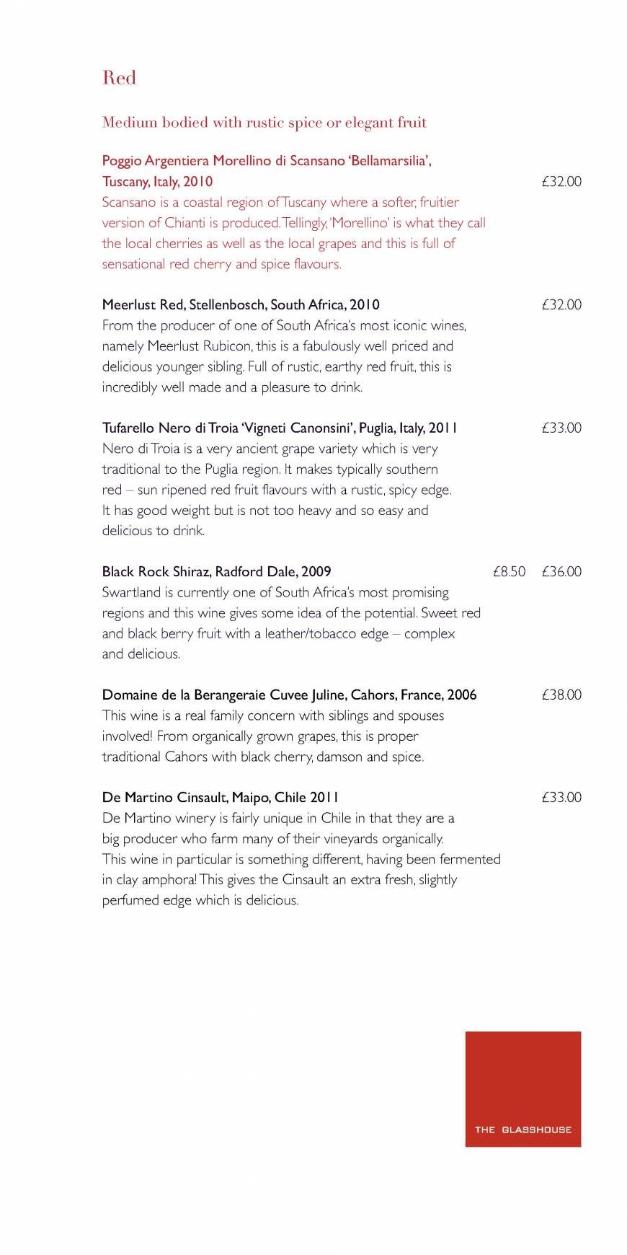Open the Domaine de la Berangeraie title
627x1255 pixels.
pos(289,695)
